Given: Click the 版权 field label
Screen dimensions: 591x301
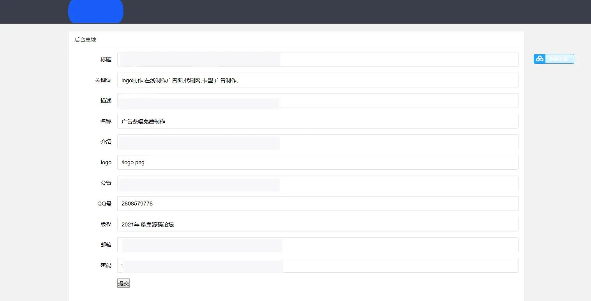Looking at the screenshot, I should point(106,224).
